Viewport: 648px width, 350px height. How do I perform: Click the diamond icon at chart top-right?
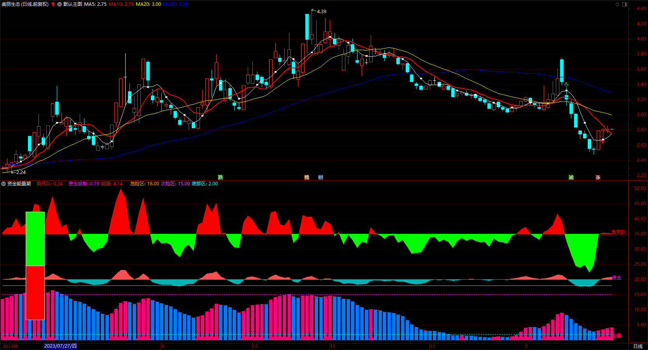pos(617,4)
